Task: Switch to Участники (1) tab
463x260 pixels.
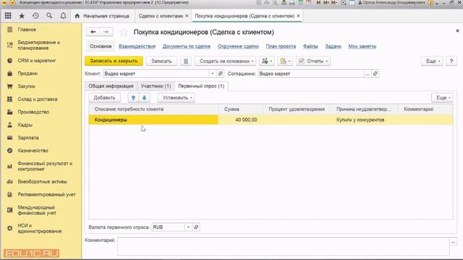Action: (156, 86)
